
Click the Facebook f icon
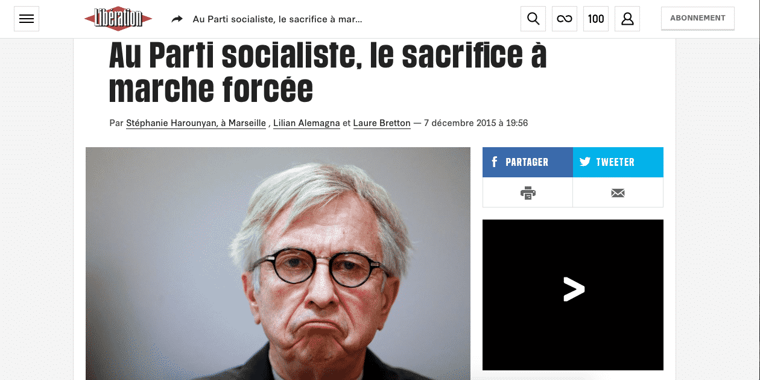click(x=495, y=162)
